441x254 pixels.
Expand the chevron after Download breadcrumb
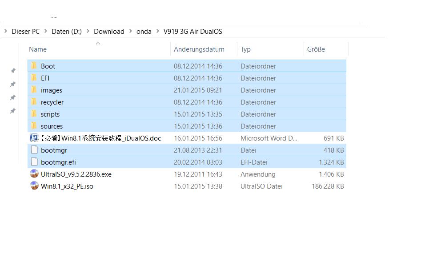point(131,31)
